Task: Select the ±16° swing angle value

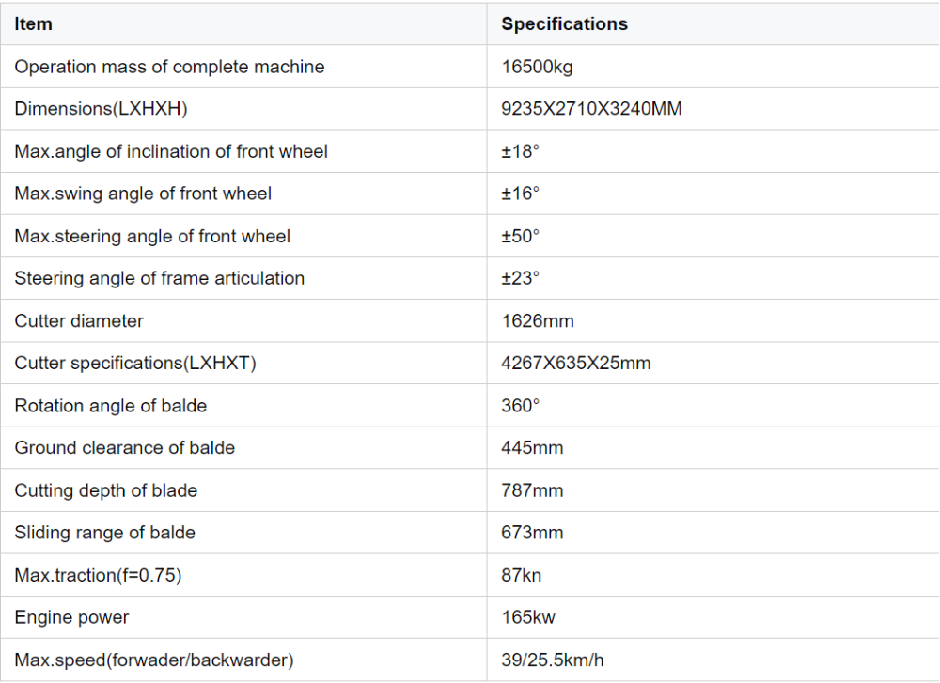Action: [521, 194]
